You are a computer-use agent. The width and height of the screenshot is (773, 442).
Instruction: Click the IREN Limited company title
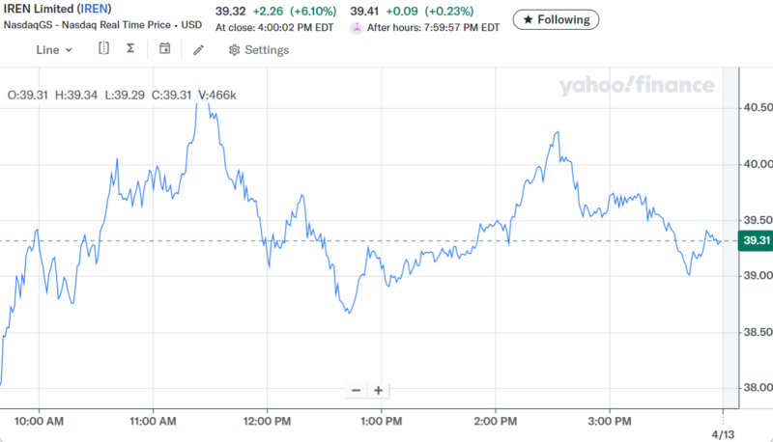(x=39, y=9)
